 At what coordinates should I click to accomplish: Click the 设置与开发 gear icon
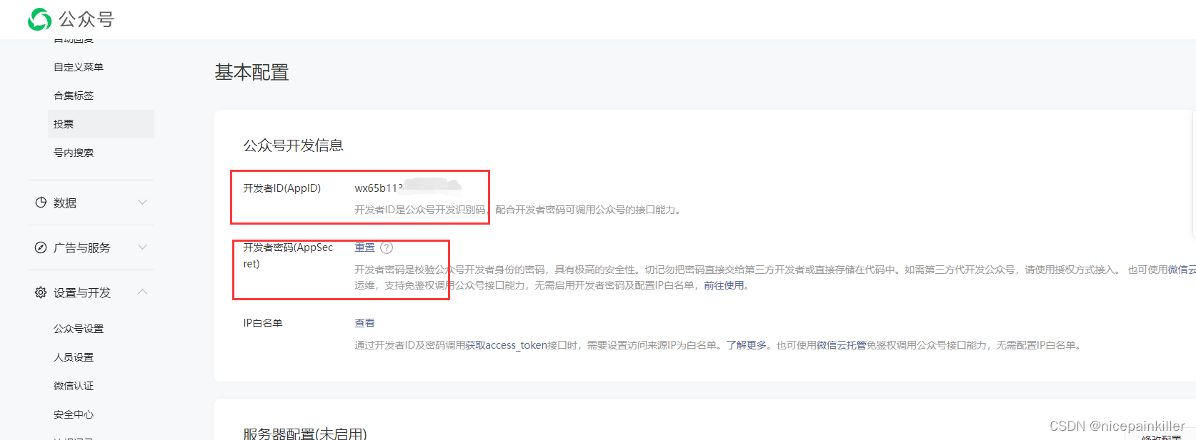click(x=41, y=292)
